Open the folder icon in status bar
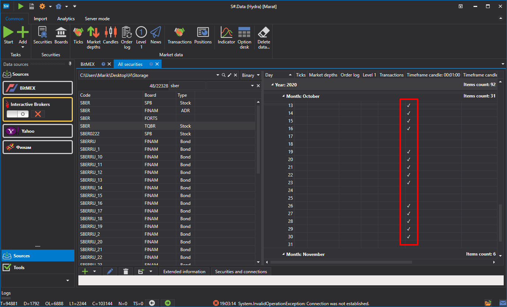This screenshot has width=507, height=307. [x=488, y=303]
